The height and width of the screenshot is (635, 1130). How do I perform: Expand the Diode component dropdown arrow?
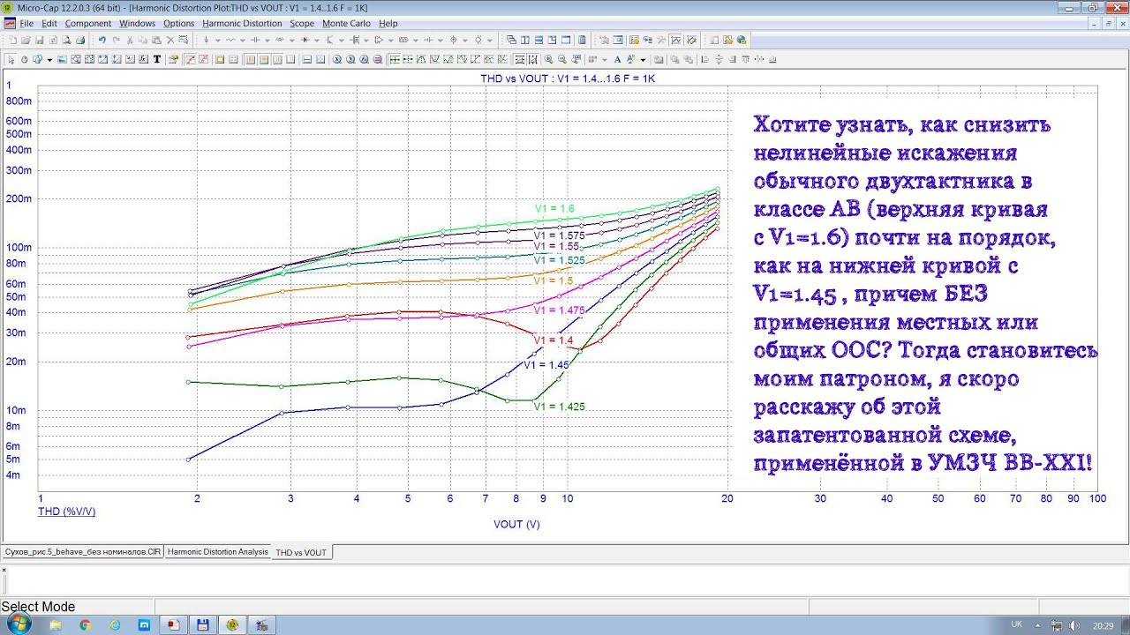point(316,41)
